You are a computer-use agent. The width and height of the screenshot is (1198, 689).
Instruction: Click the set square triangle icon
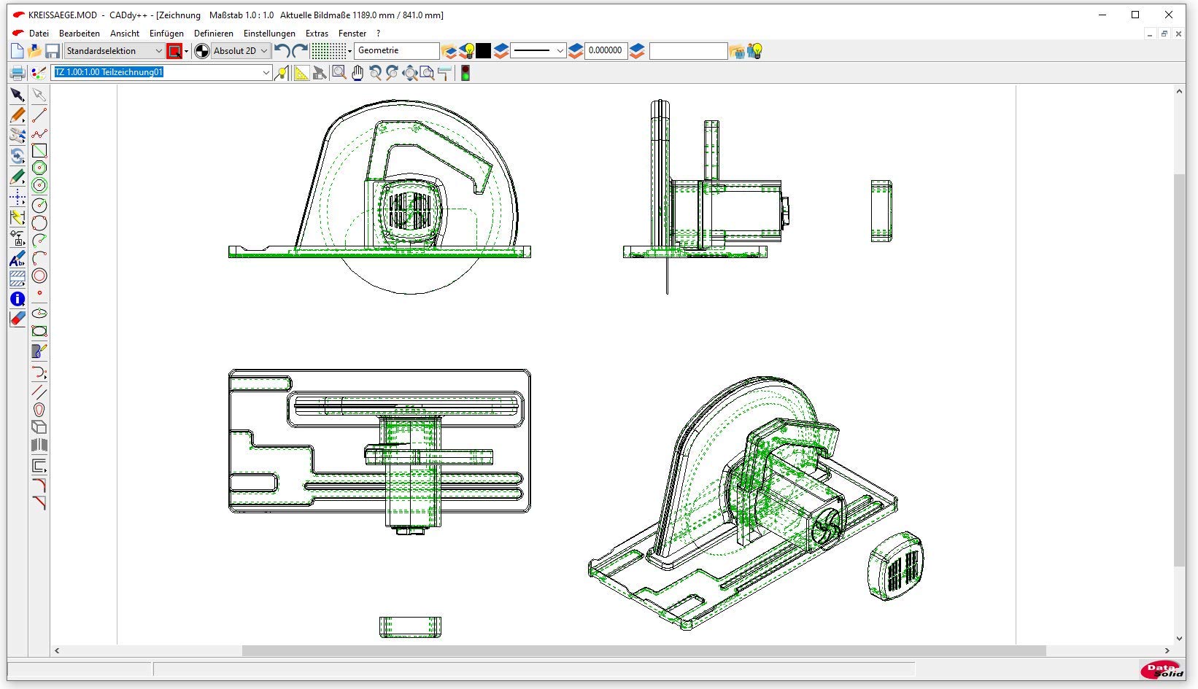click(x=301, y=73)
